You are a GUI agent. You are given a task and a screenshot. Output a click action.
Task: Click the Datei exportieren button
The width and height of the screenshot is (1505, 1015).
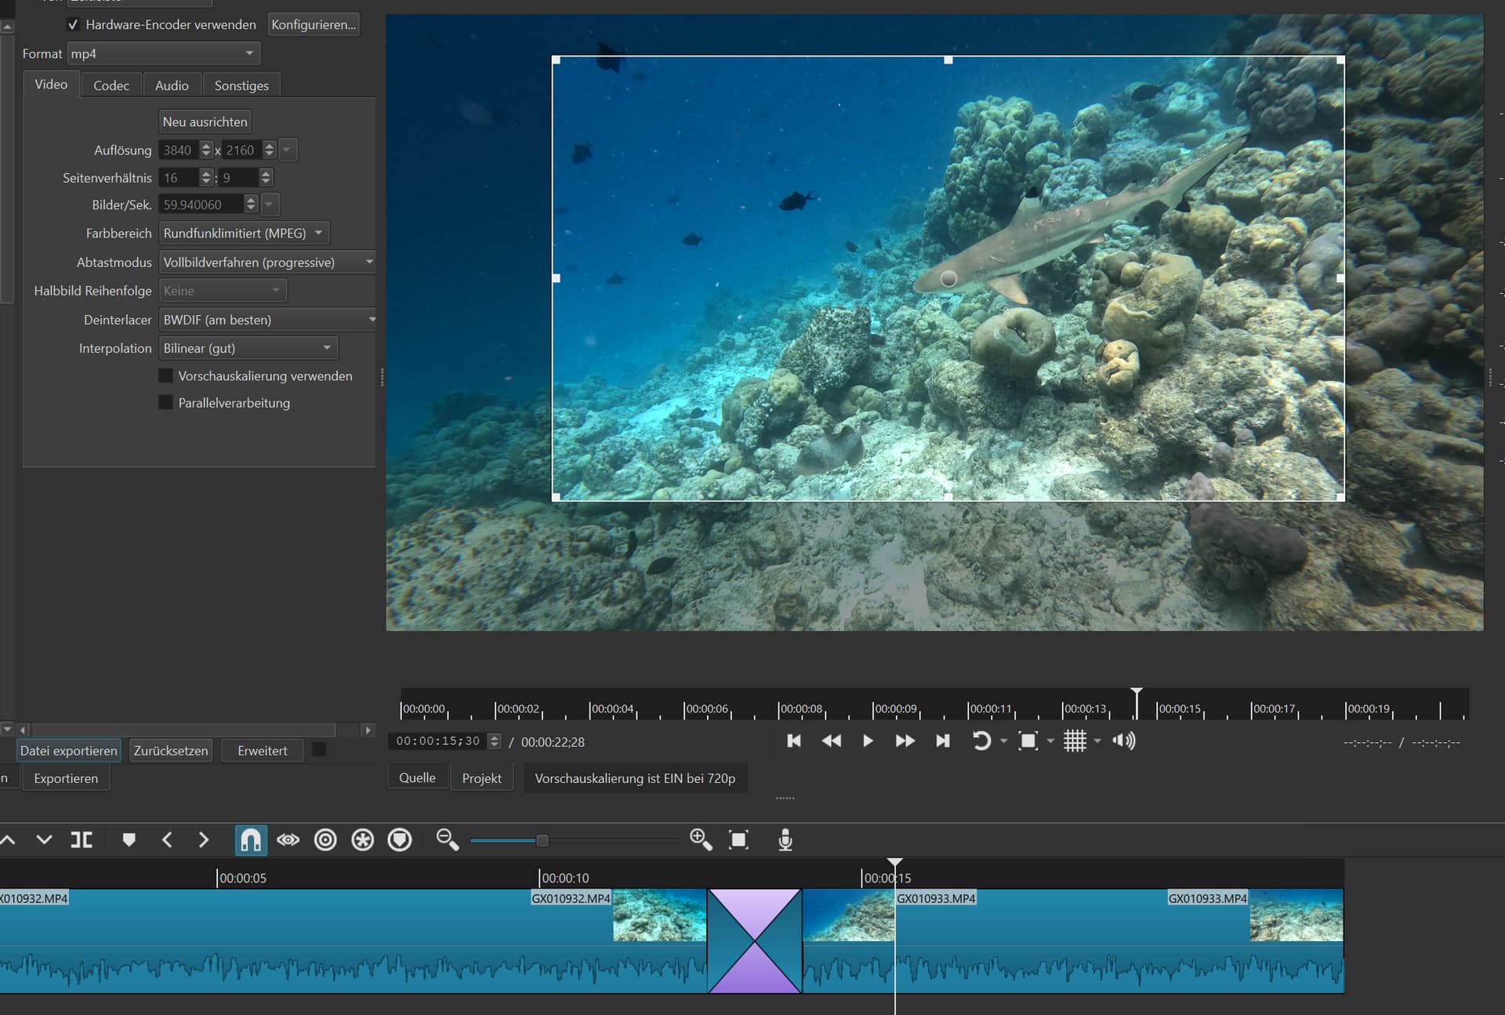coord(68,750)
